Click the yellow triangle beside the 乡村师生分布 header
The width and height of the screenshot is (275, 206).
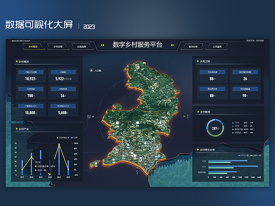coord(198,150)
